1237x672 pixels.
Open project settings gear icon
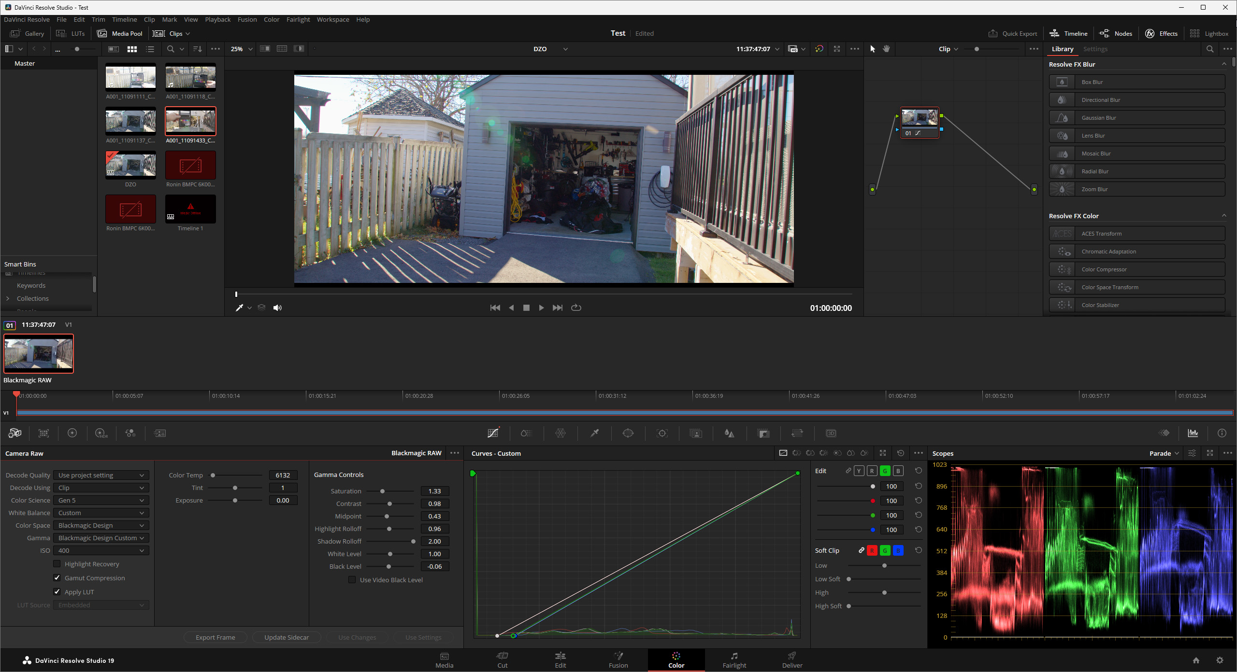[x=1220, y=660]
